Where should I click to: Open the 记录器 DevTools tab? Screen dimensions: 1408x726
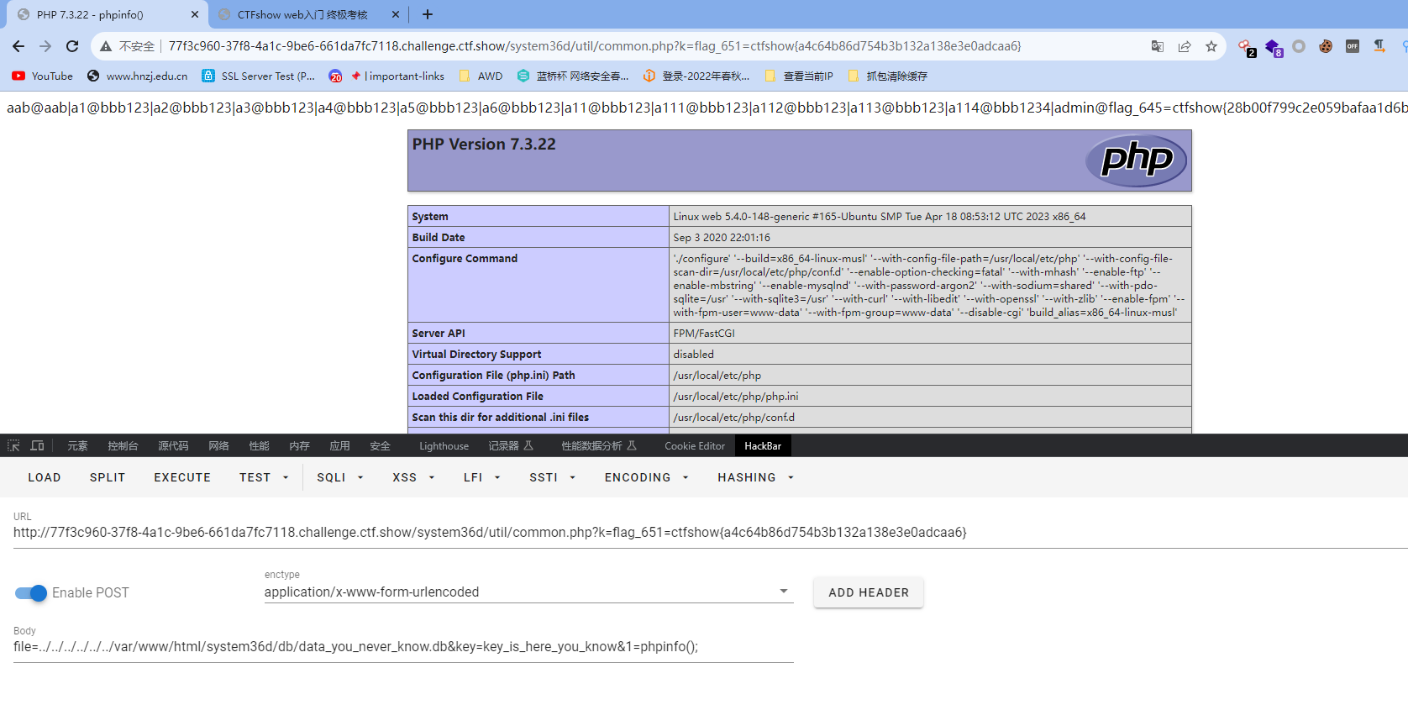tap(511, 446)
